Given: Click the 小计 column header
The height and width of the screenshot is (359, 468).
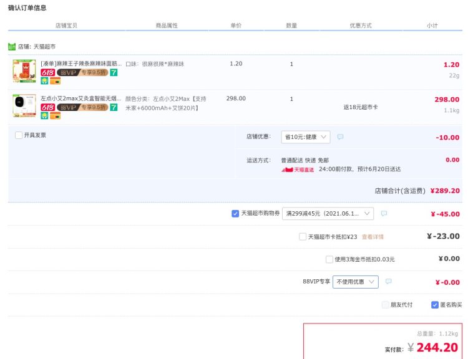Looking at the screenshot, I should click(x=432, y=26).
